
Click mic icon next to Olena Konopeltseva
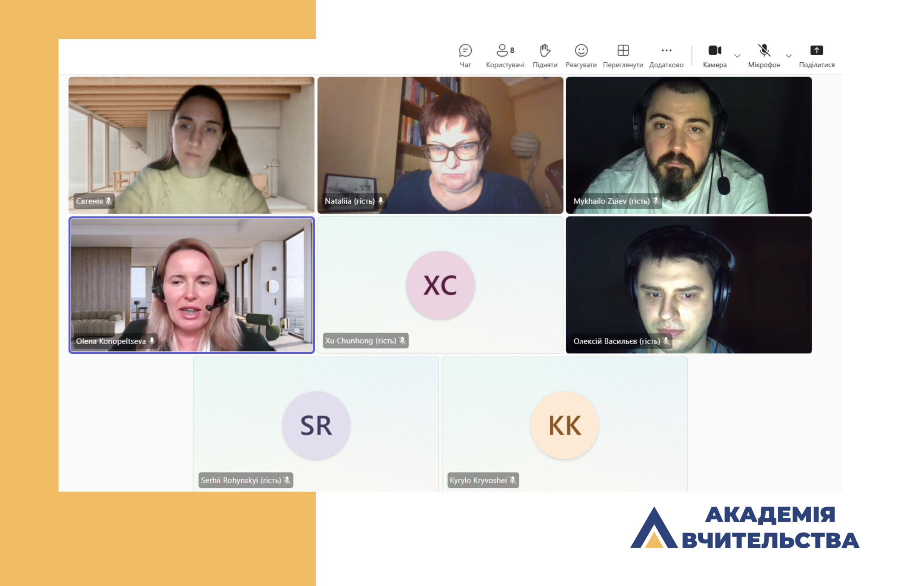click(152, 341)
